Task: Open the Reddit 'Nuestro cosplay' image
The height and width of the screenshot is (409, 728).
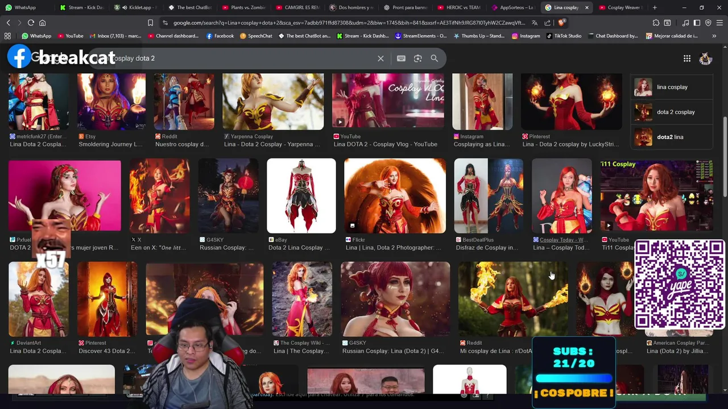Action: 184,102
